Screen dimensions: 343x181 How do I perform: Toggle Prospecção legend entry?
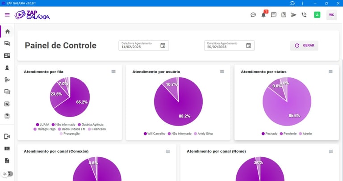70,134
